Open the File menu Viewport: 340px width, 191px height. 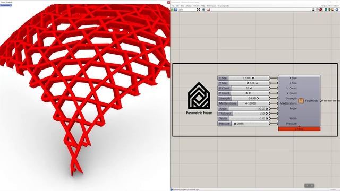pos(173,6)
